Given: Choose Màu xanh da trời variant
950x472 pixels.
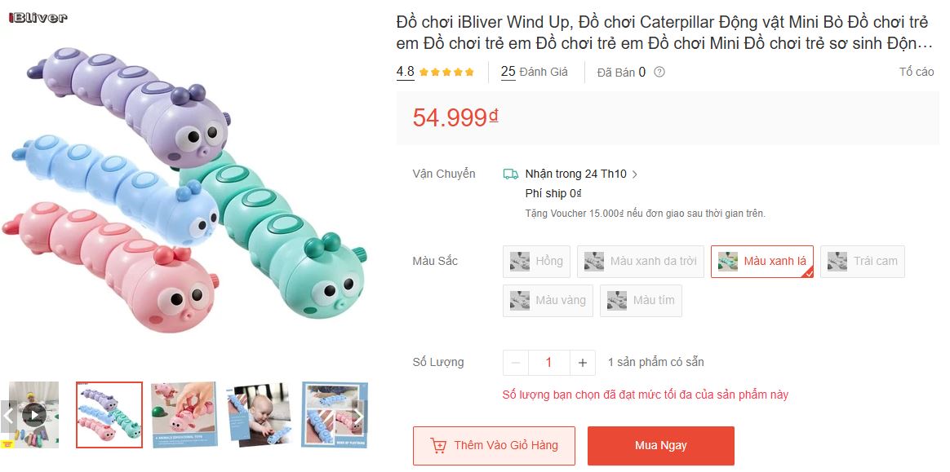Looking at the screenshot, I should click(x=641, y=262).
